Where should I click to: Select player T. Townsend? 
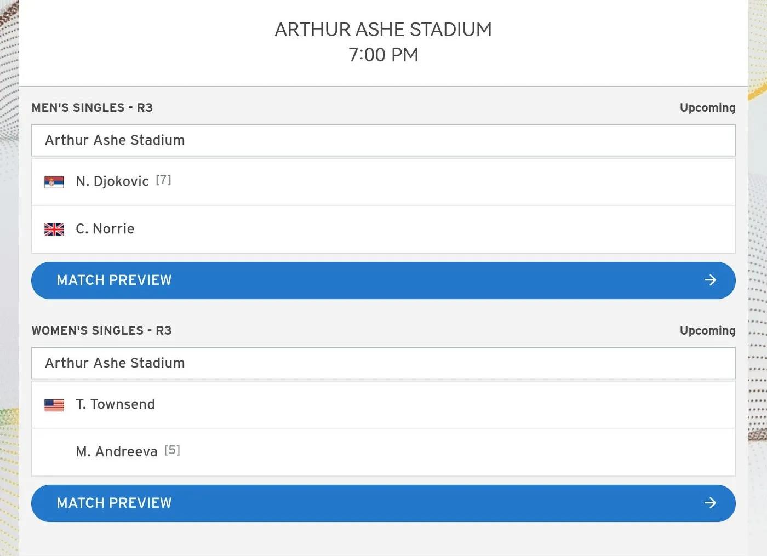[116, 404]
